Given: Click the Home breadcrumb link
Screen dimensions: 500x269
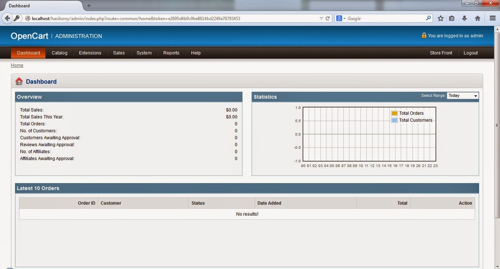Looking at the screenshot, I should 17,65.
